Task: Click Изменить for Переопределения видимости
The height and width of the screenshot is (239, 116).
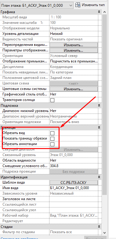Action: (x=74, y=45)
